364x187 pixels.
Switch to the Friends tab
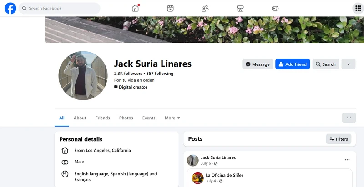coord(103,118)
